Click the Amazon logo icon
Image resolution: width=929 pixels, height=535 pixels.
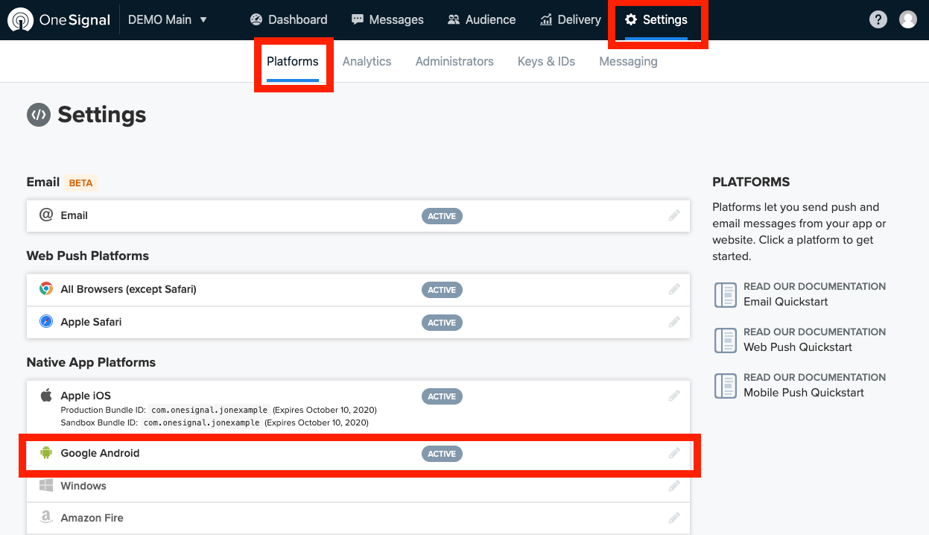(46, 517)
